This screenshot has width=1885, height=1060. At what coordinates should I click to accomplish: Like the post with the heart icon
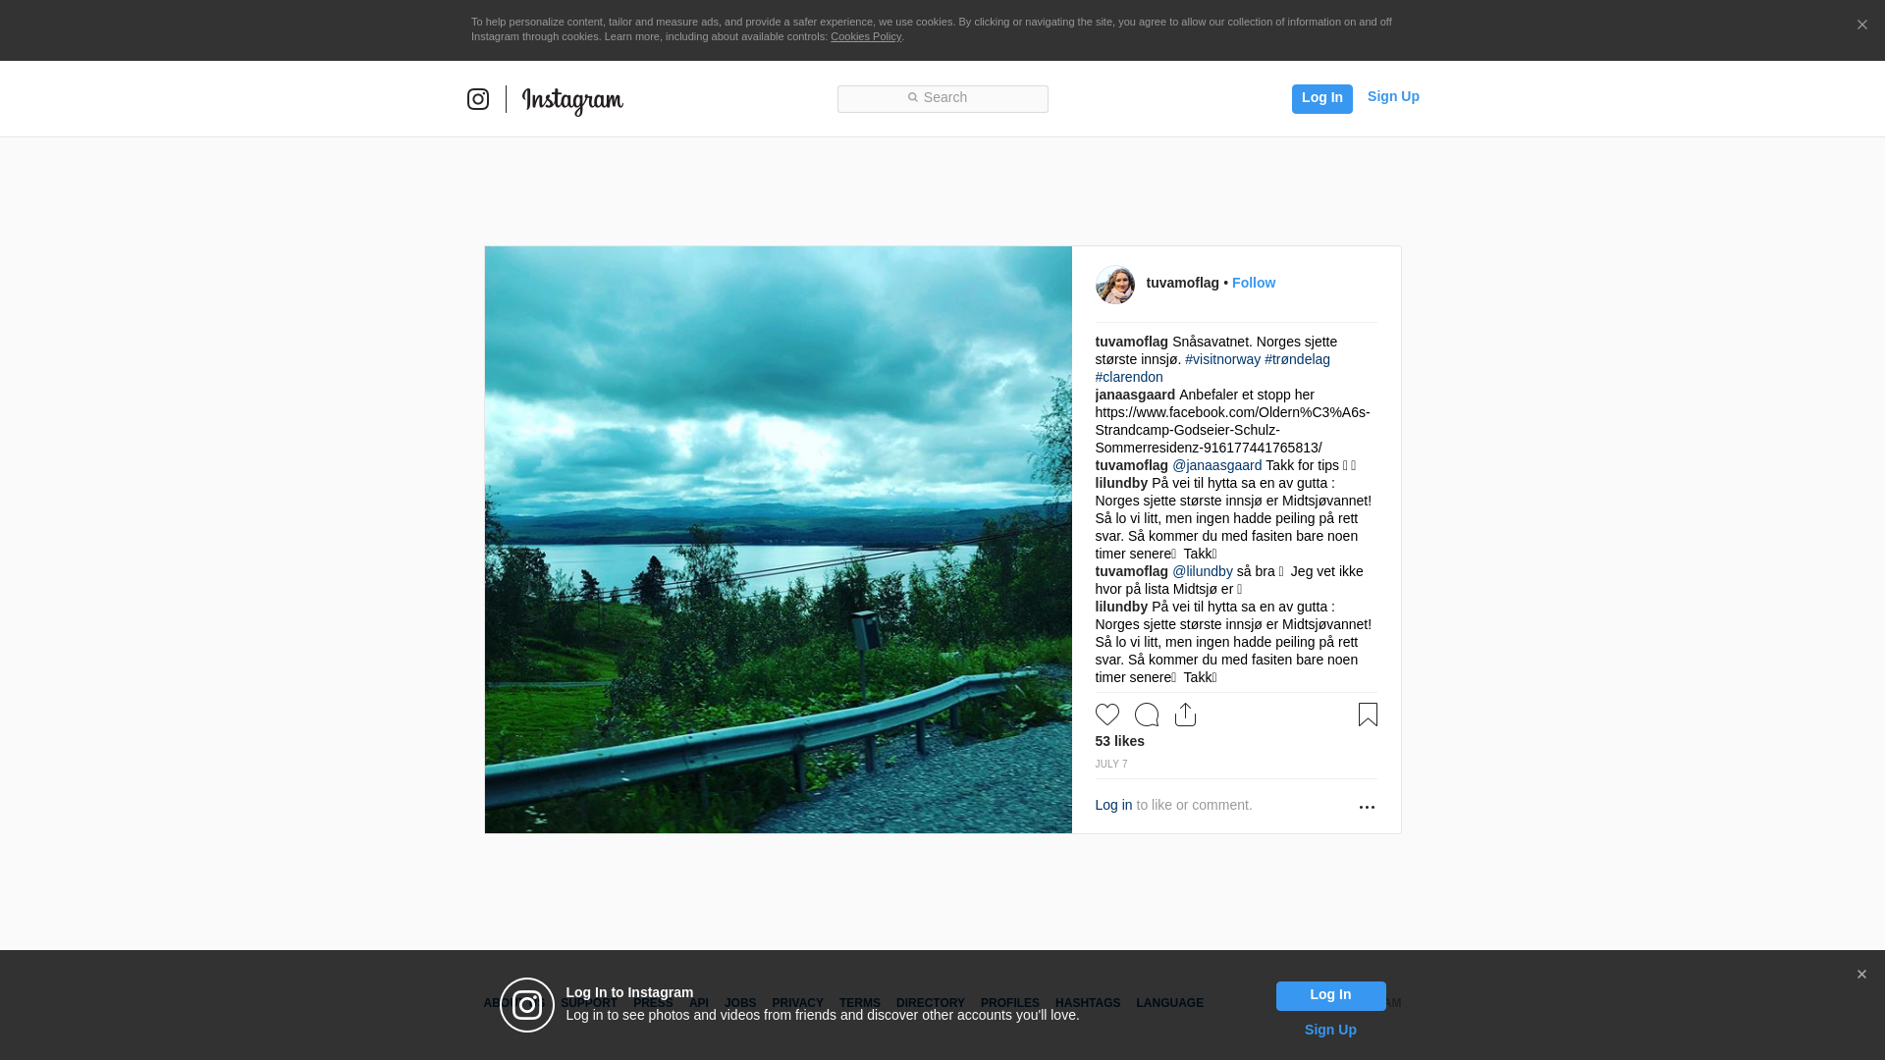[x=1107, y=715]
